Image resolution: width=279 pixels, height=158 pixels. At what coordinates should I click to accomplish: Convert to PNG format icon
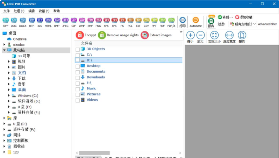[98, 22]
